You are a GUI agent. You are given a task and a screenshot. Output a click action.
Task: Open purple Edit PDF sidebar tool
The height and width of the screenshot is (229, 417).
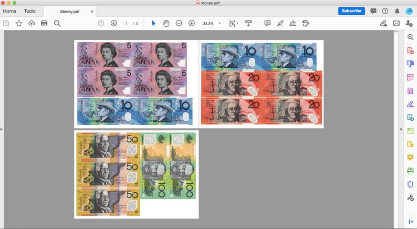click(410, 91)
